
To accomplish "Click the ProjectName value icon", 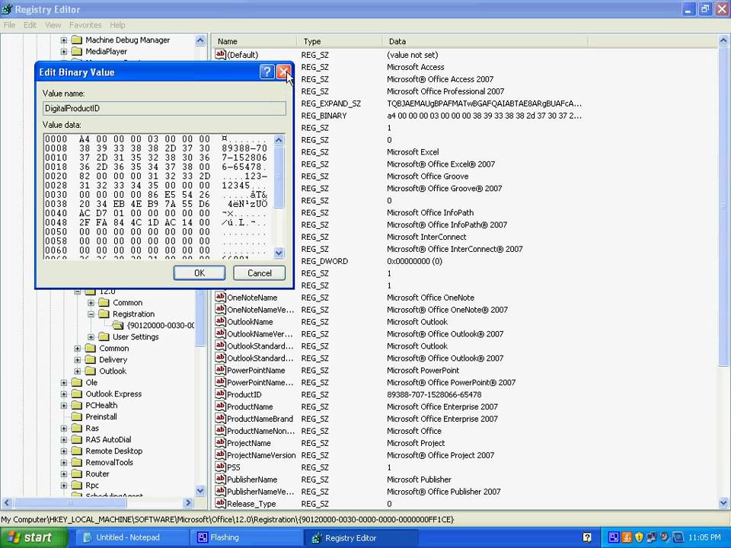I will click(x=220, y=443).
